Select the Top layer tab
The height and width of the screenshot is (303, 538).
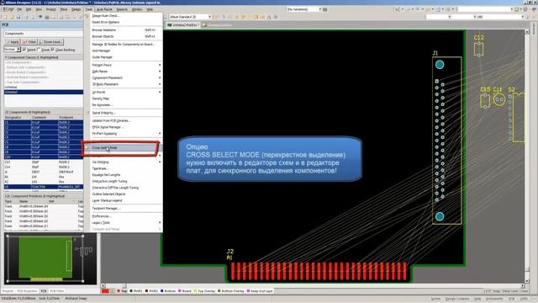click(x=122, y=291)
